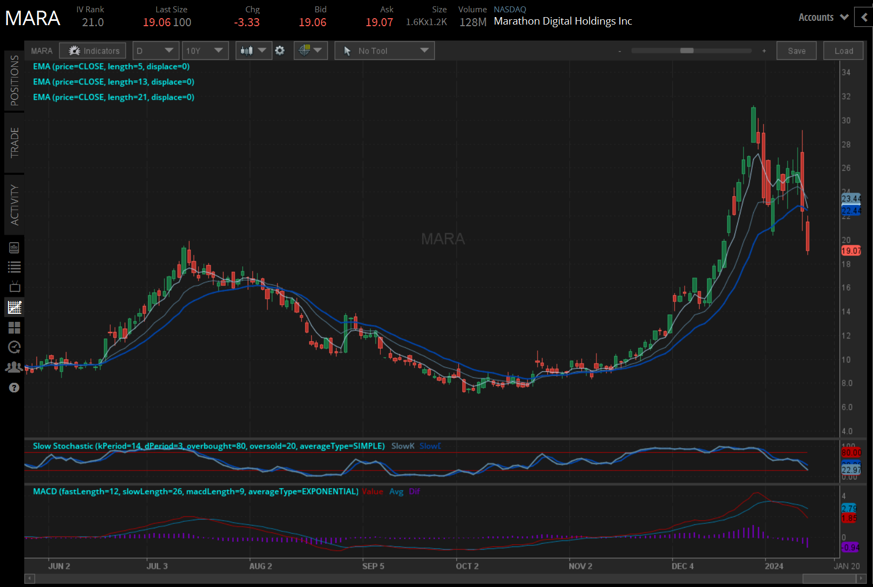Open the four-square grid layout icon
This screenshot has height=587, width=873.
[x=14, y=328]
